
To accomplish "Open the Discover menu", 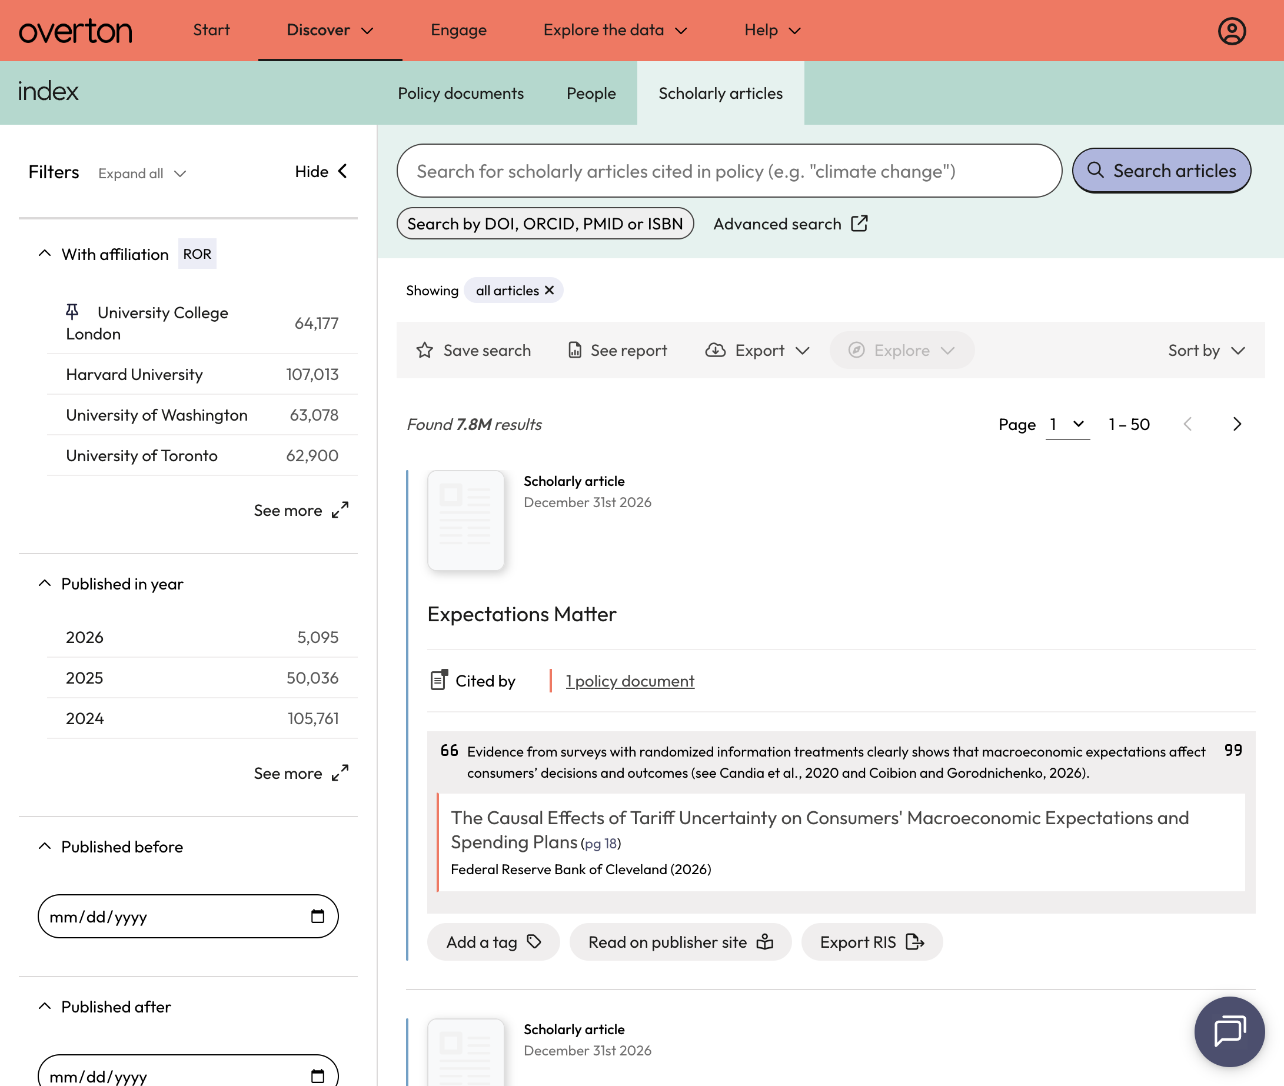I will [330, 30].
